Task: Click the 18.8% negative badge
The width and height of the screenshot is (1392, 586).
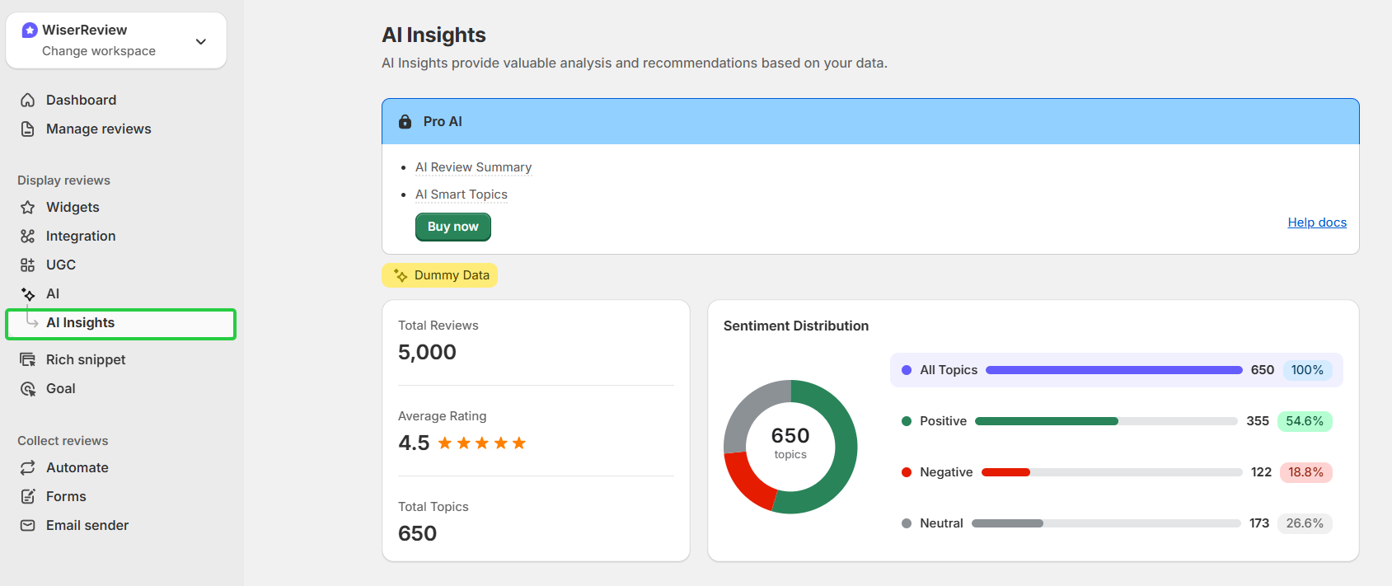Action: (1306, 472)
